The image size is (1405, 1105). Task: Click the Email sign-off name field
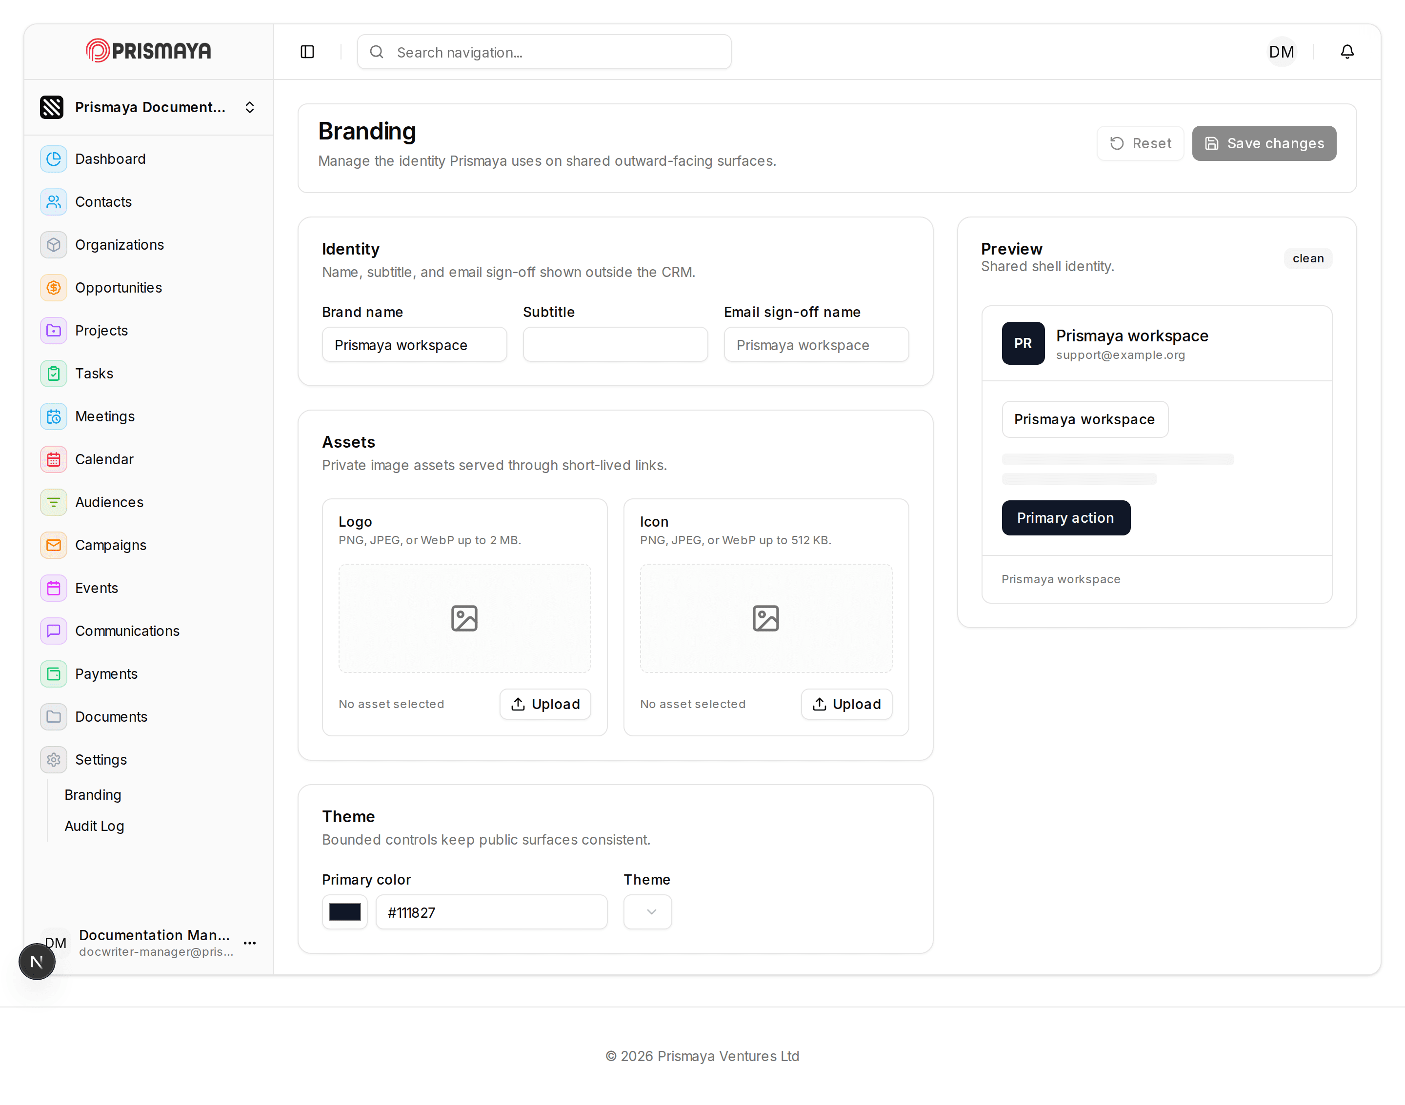point(816,345)
